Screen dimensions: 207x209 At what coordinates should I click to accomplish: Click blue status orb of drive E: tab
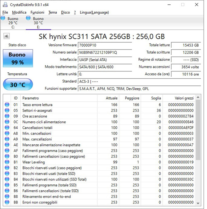(x=28, y=18)
